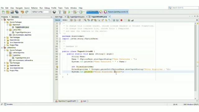
Task: Click the Redo arrow icon
Action: (27, 12)
